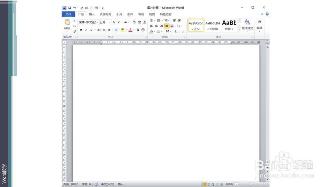Apply the 标题 1 heading style
332x187 pixels.
coord(229,25)
